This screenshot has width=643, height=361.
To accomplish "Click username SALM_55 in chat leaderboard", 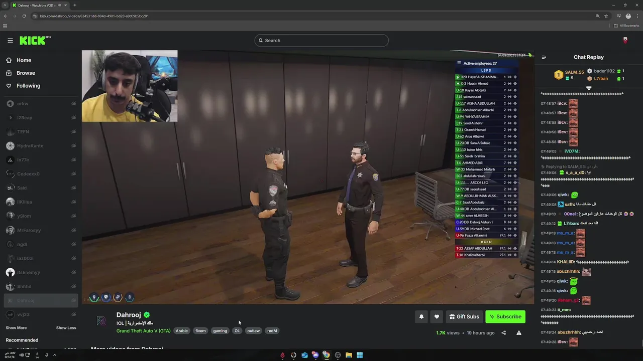I will tap(574, 72).
